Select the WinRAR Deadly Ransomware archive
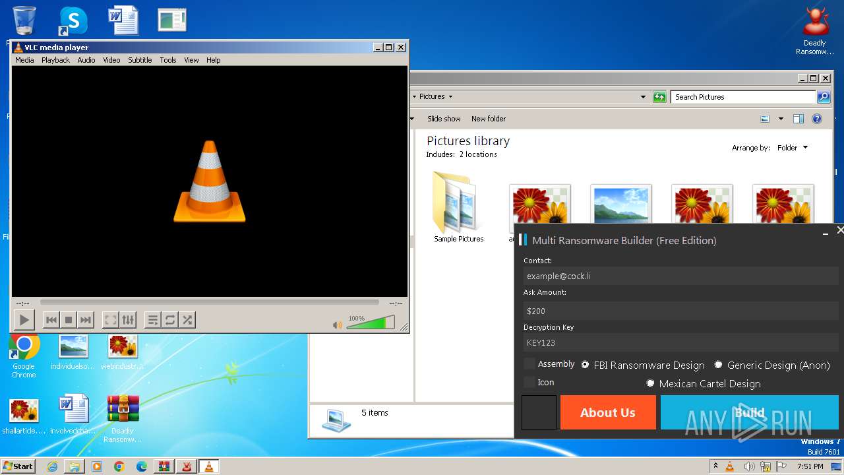The width and height of the screenshot is (844, 475). pos(123,419)
